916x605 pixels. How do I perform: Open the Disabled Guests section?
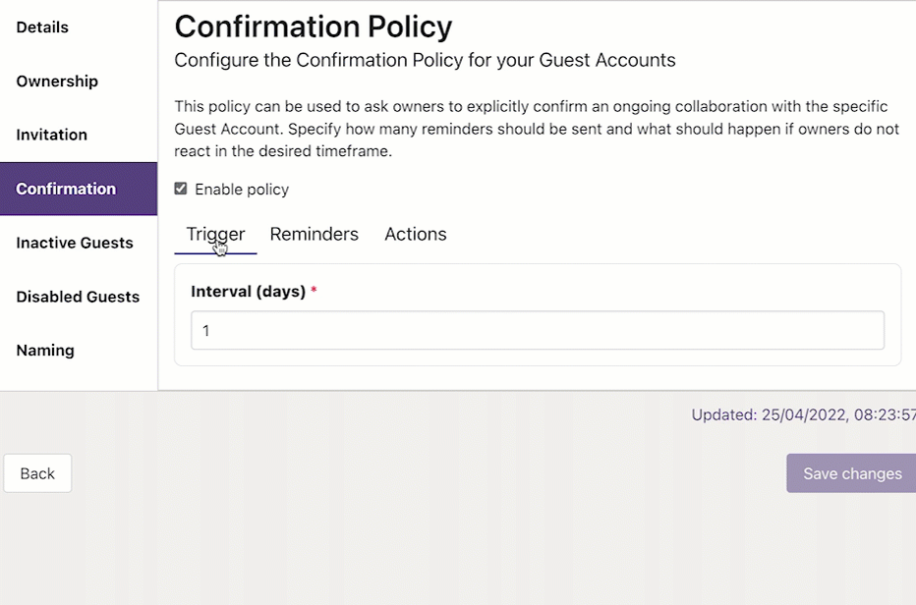(x=77, y=297)
